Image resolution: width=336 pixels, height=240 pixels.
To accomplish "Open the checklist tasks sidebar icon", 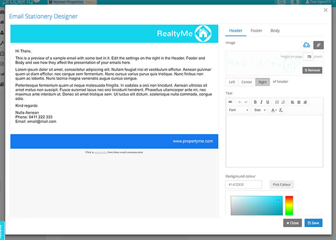I will point(2,54).
